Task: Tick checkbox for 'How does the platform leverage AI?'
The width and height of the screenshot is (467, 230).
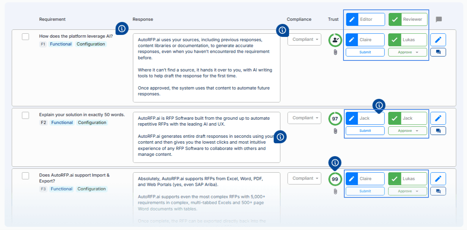Action: [x=25, y=37]
